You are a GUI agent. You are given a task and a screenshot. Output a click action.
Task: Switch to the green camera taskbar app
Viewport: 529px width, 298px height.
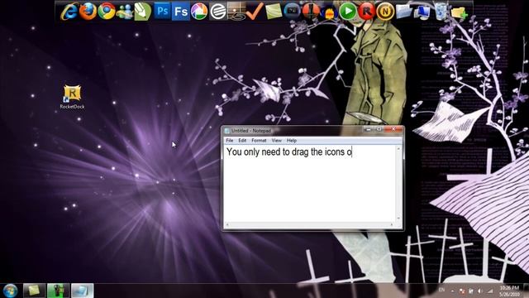(x=58, y=291)
